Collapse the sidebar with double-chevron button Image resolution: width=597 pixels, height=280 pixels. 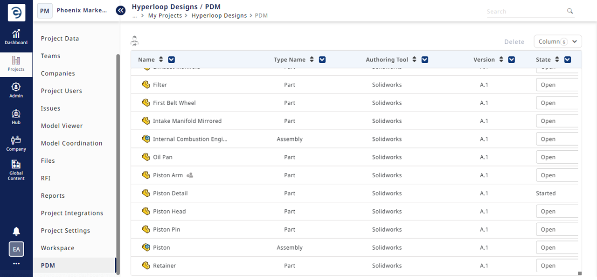point(121,10)
